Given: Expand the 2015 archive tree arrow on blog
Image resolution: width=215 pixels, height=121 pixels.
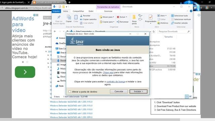Looking at the screenshot, I should [46, 51].
